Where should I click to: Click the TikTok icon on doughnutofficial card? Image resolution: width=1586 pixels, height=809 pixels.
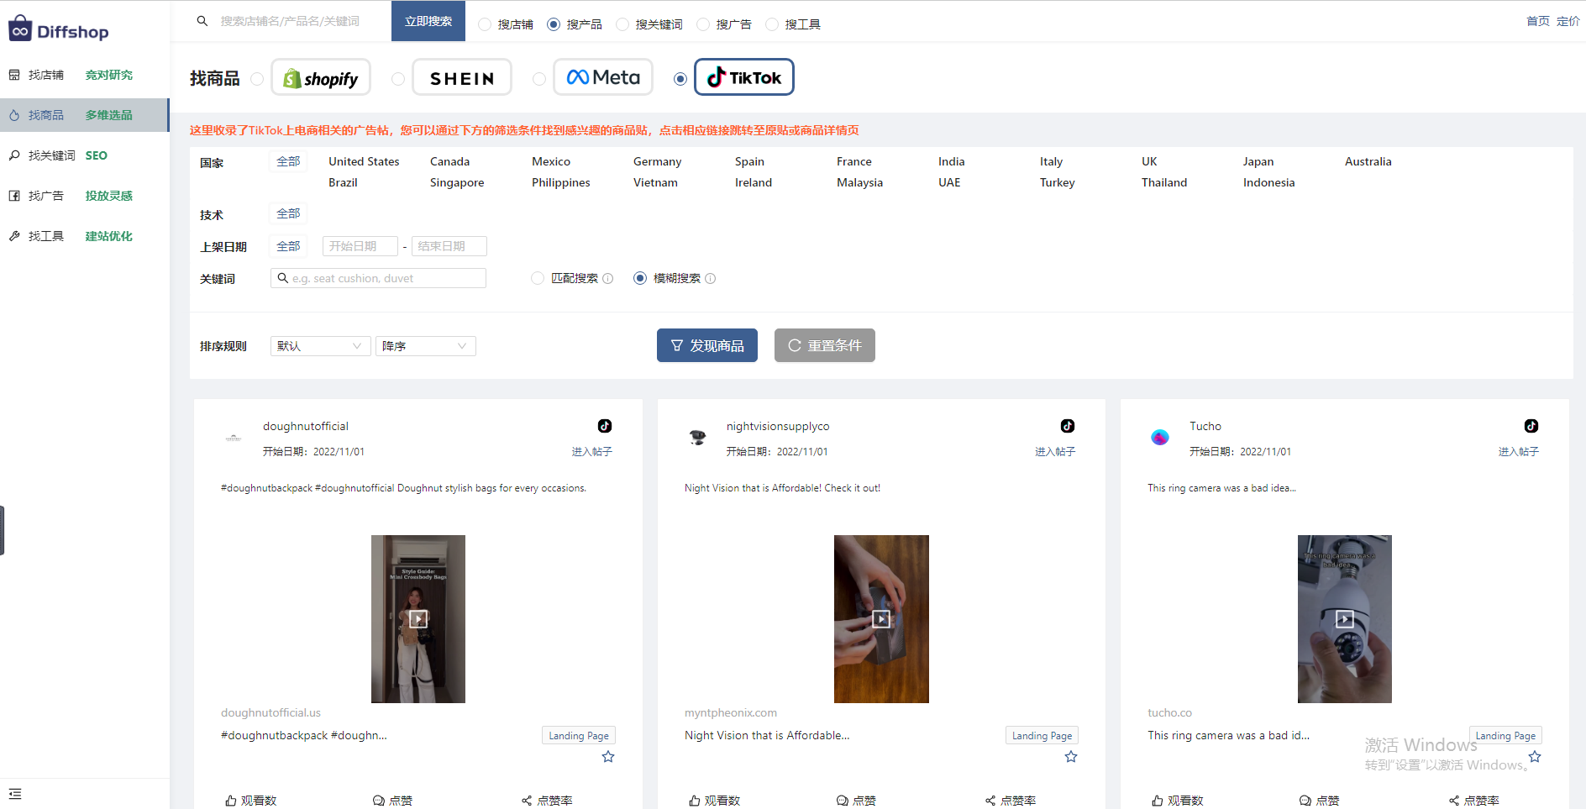click(x=605, y=426)
